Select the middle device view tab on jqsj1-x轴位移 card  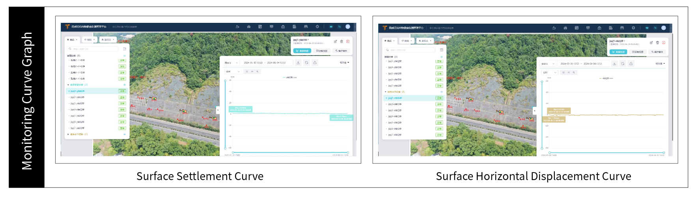[638, 52]
